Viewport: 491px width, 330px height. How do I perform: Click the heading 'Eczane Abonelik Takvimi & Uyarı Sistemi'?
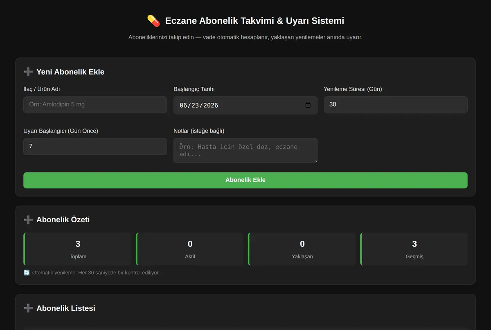[x=255, y=20]
